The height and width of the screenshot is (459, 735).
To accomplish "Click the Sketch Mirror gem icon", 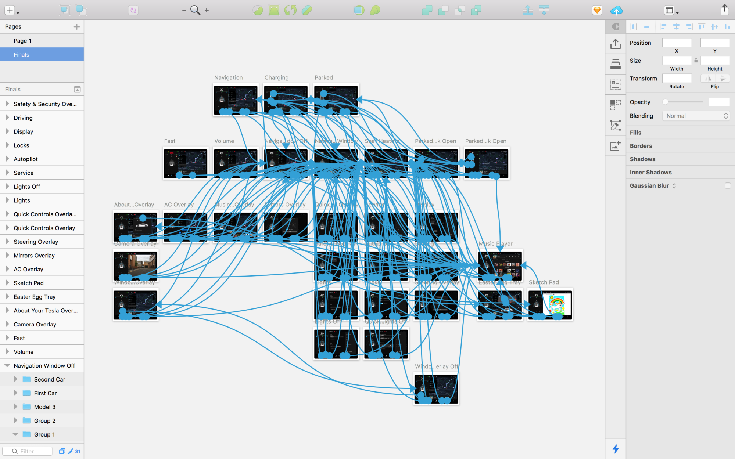I will (597, 10).
